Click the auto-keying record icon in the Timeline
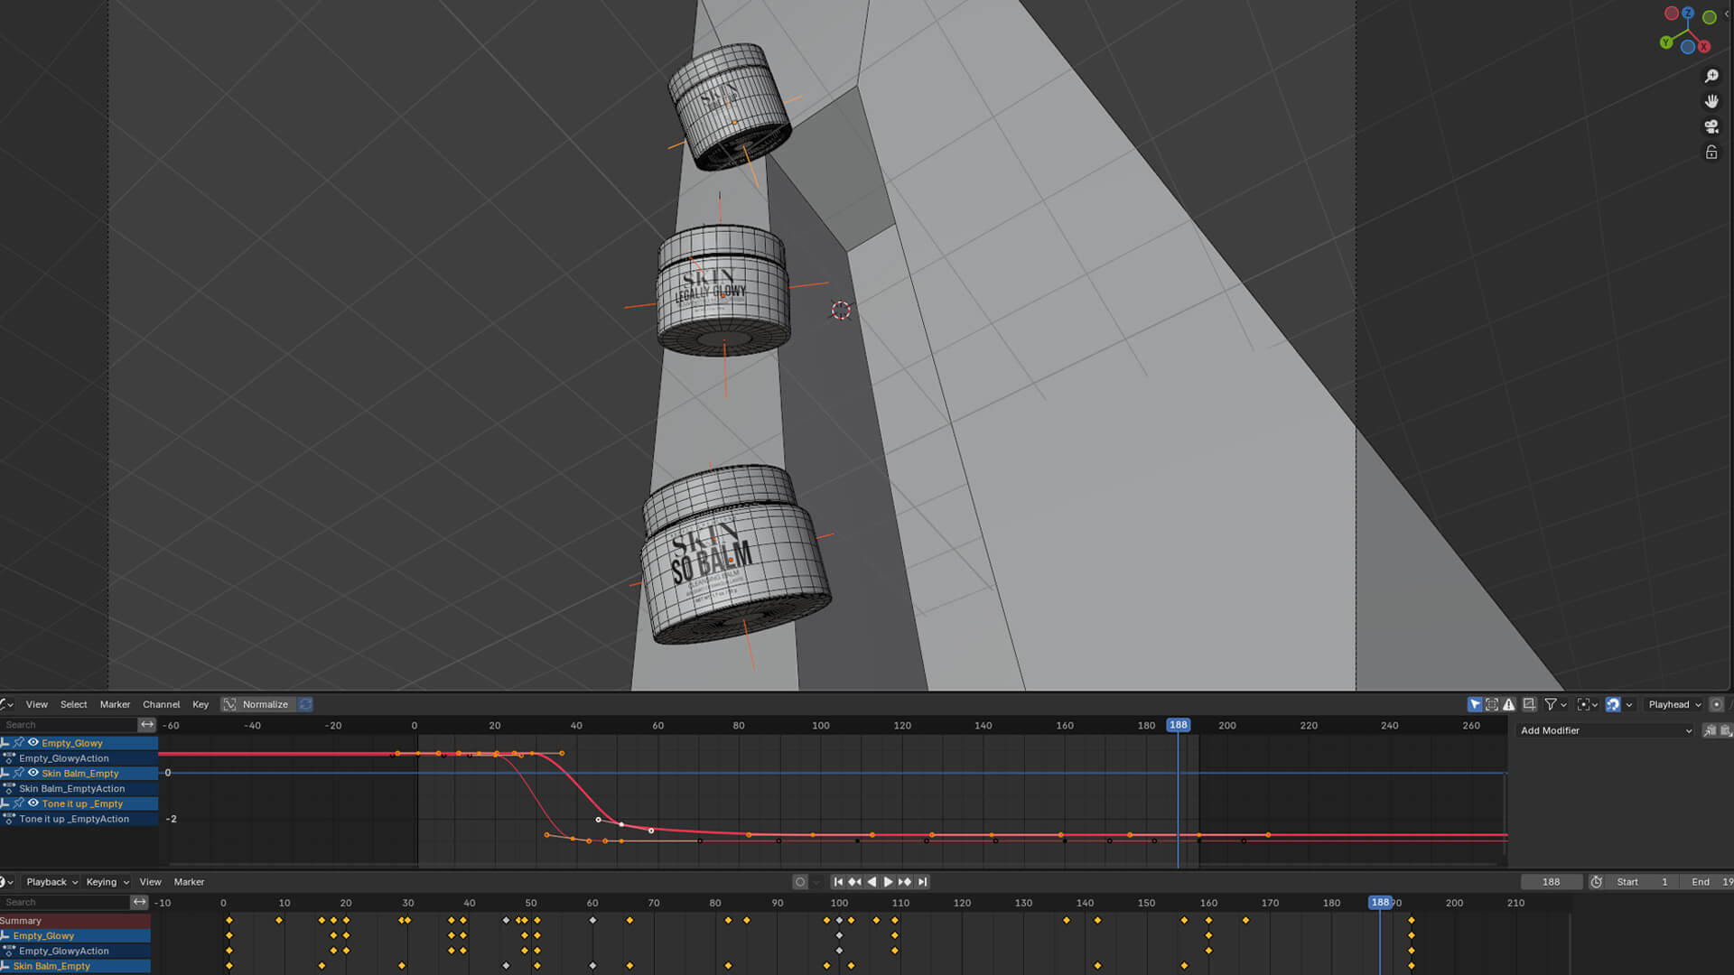 pyautogui.click(x=799, y=882)
